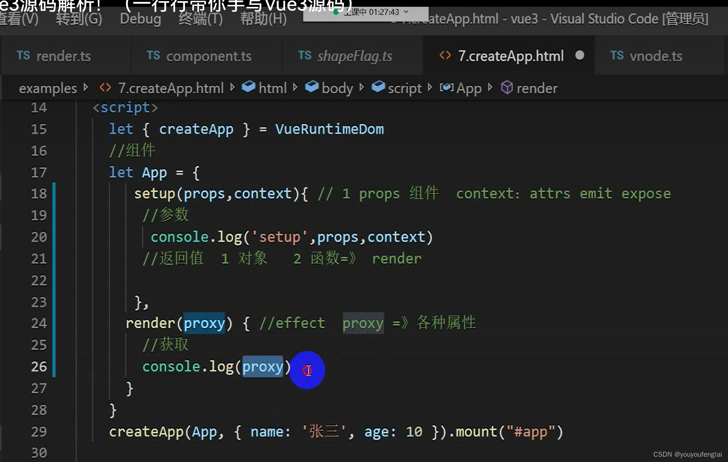
Task: Open the 终端(T) terminal menu
Action: (201, 19)
